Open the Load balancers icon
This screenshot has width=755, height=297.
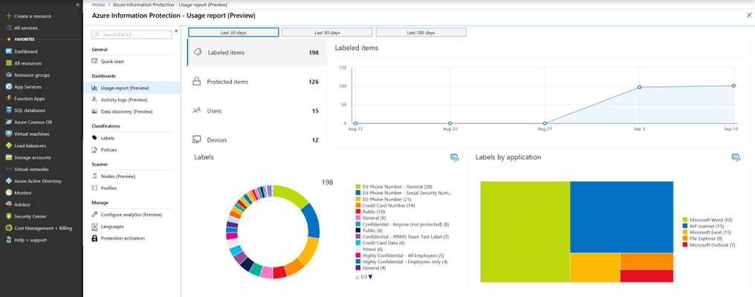pyautogui.click(x=8, y=146)
